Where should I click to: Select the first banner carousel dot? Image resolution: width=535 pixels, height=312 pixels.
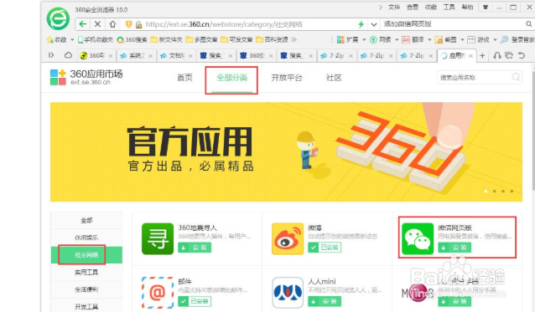tap(486, 192)
